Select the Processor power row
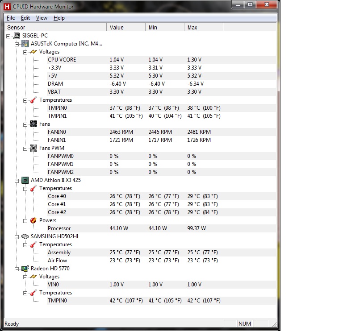 coord(161,228)
